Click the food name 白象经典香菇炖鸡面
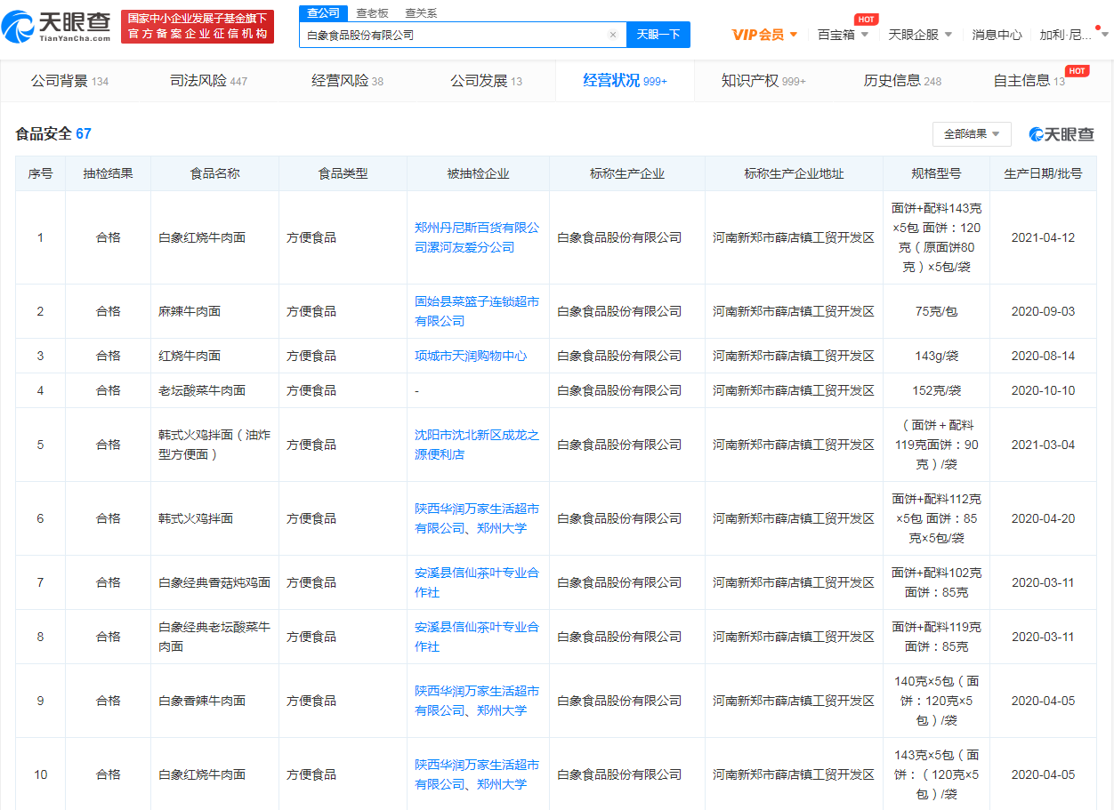Image resolution: width=1114 pixels, height=810 pixels. pos(214,582)
